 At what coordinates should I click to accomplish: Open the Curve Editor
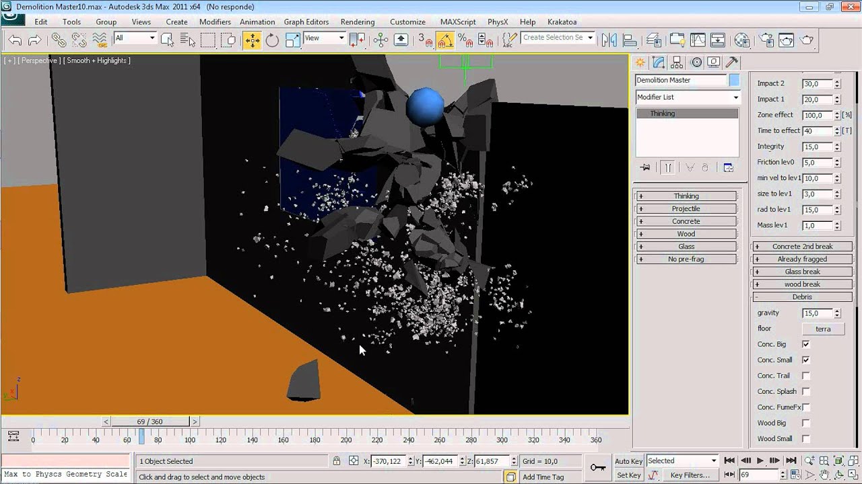[698, 40]
